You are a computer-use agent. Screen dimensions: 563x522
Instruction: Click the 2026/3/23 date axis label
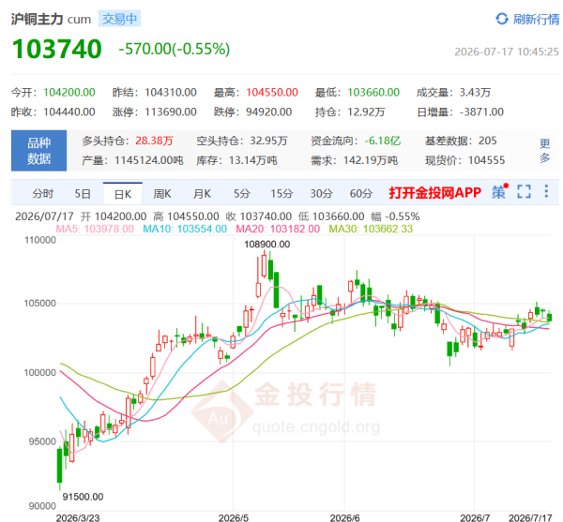(x=78, y=517)
